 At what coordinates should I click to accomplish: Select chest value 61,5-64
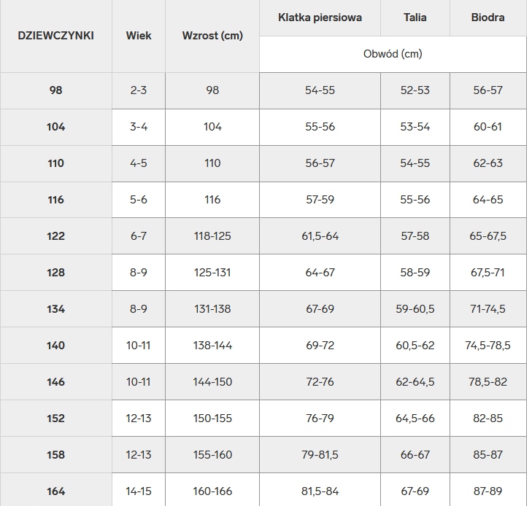pyautogui.click(x=320, y=236)
